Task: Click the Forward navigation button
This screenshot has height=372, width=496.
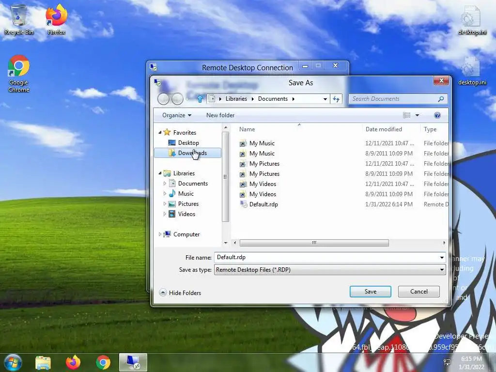Action: coord(177,99)
